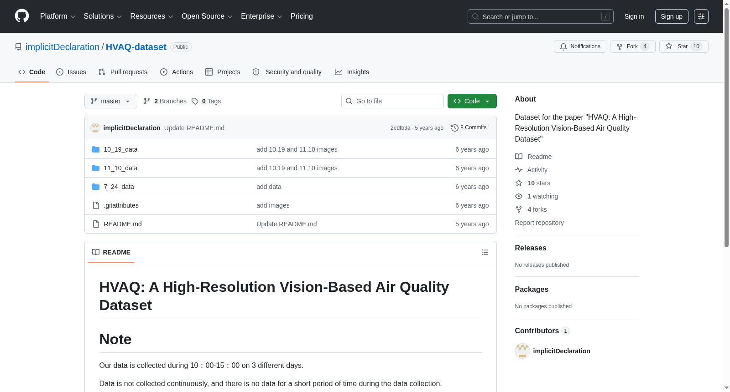The width and height of the screenshot is (730, 392).
Task: Open the Projects tab
Action: tap(223, 72)
